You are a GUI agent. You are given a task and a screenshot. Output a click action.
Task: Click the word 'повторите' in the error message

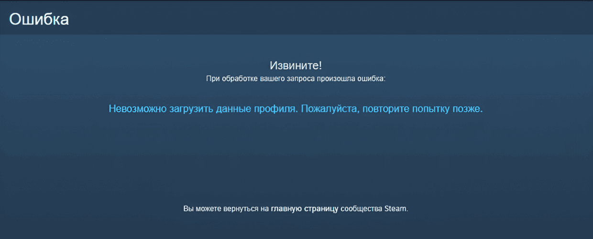(x=385, y=109)
